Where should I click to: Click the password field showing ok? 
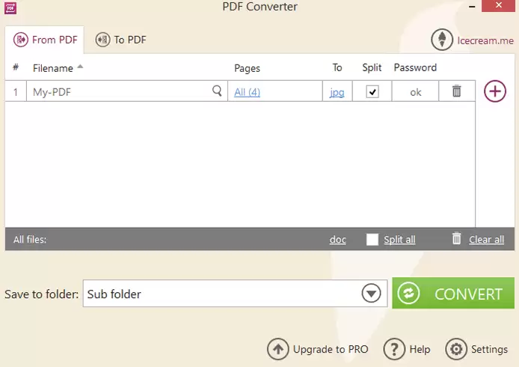(x=415, y=92)
